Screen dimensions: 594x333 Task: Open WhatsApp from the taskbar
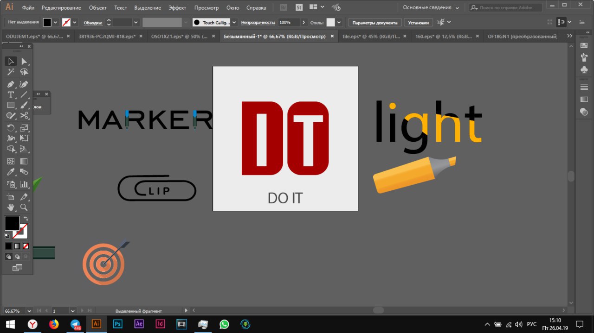click(224, 324)
